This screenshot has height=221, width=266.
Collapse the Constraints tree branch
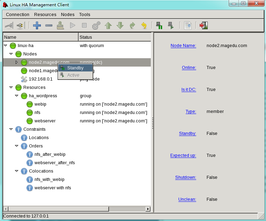11,129
